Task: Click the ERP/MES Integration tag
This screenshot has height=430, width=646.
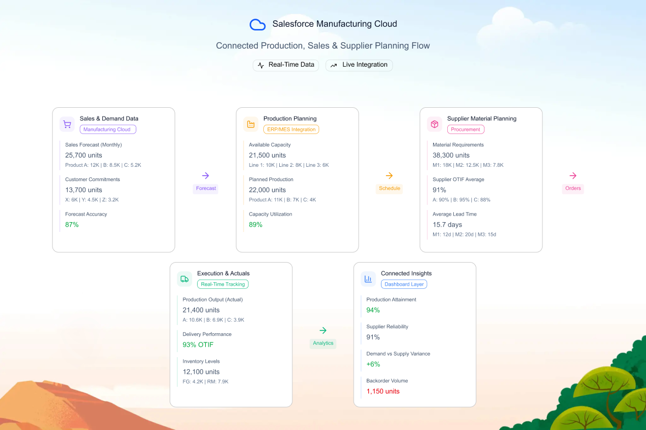Action: pos(291,130)
